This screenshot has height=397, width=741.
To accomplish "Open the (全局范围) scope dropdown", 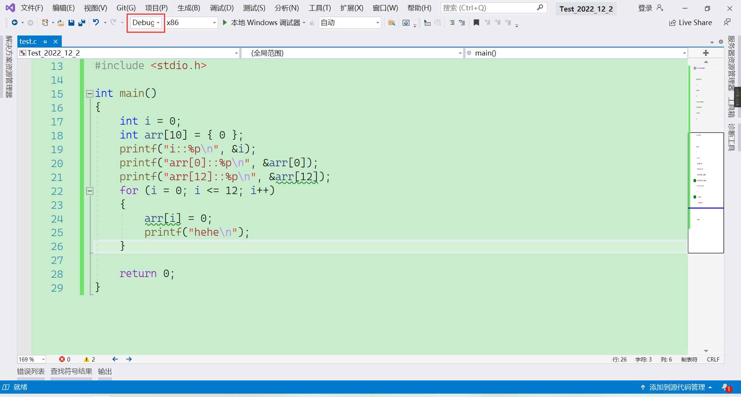I will pyautogui.click(x=352, y=53).
